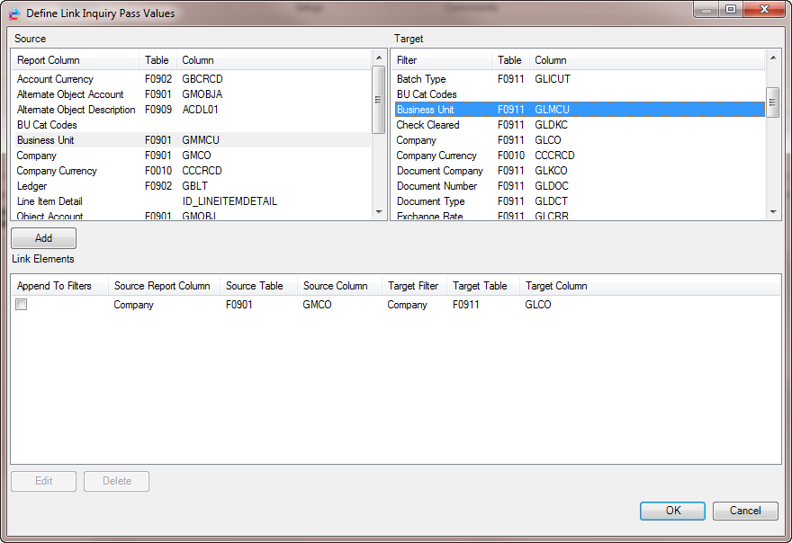Select Account Currency in the Source list

[55, 79]
